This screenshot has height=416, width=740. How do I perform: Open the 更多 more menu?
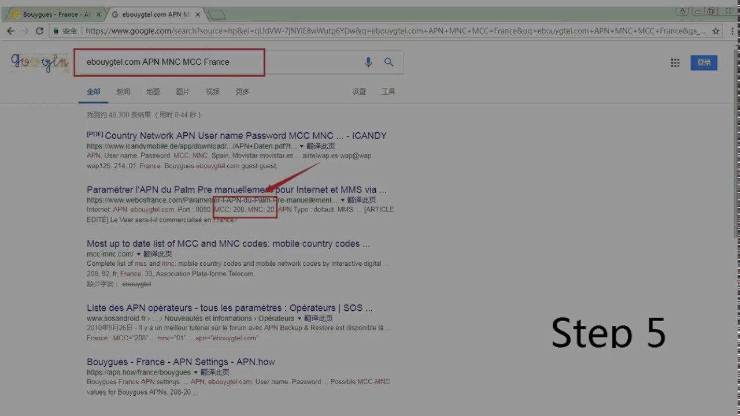(x=243, y=91)
